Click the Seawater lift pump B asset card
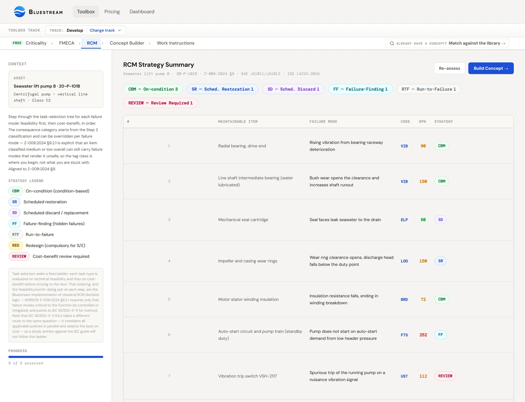525x402 pixels. coord(56,89)
